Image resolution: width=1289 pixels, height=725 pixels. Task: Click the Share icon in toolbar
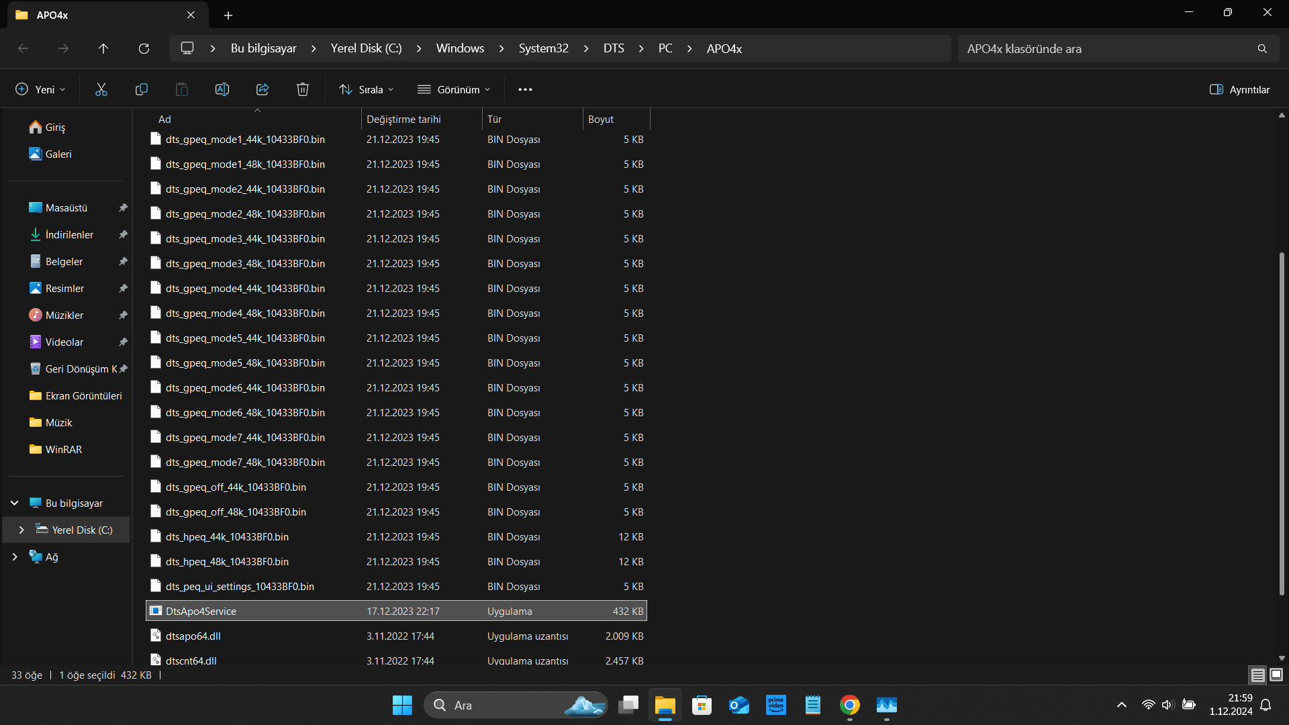[x=262, y=89]
